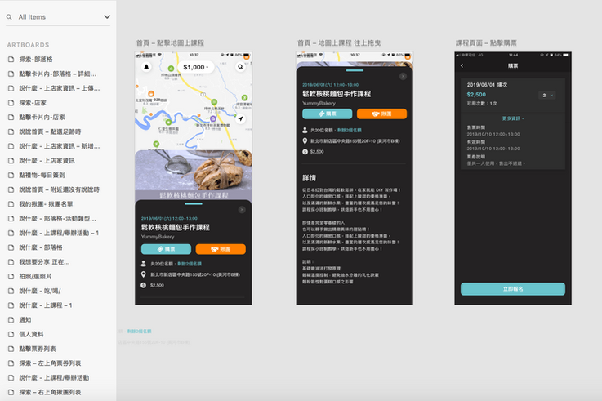The height and width of the screenshot is (401, 602).
Task: Select the 拍照/選照片 artboard
Action: tap(35, 276)
